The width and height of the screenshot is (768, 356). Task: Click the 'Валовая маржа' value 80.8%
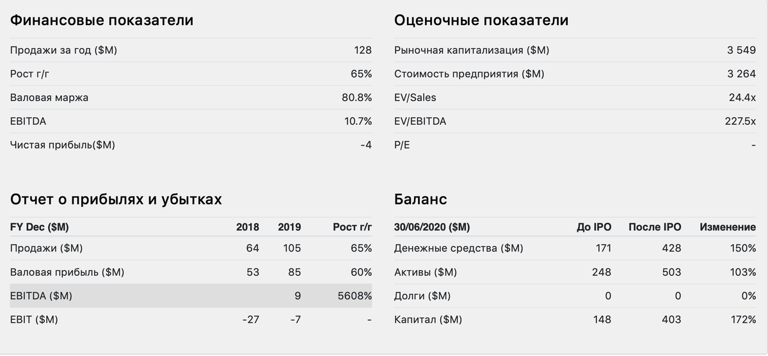tap(356, 98)
